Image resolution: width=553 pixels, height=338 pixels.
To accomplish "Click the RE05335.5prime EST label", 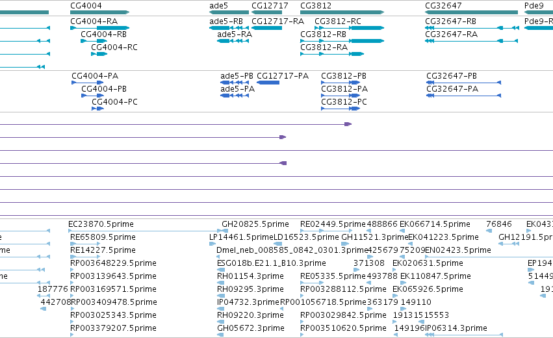I will pyautogui.click(x=333, y=276).
